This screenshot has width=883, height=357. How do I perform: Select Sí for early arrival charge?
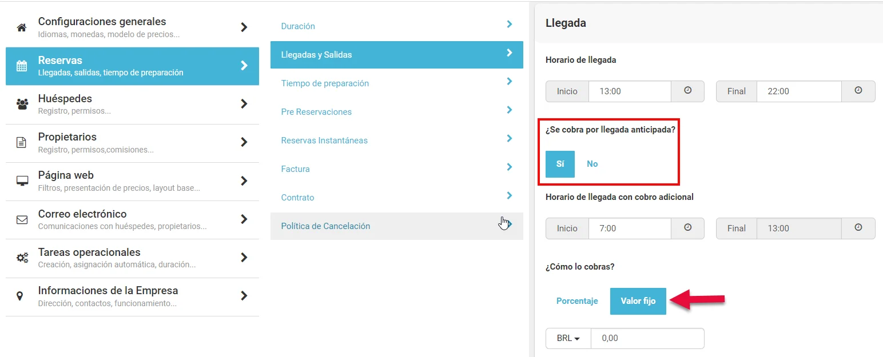560,164
